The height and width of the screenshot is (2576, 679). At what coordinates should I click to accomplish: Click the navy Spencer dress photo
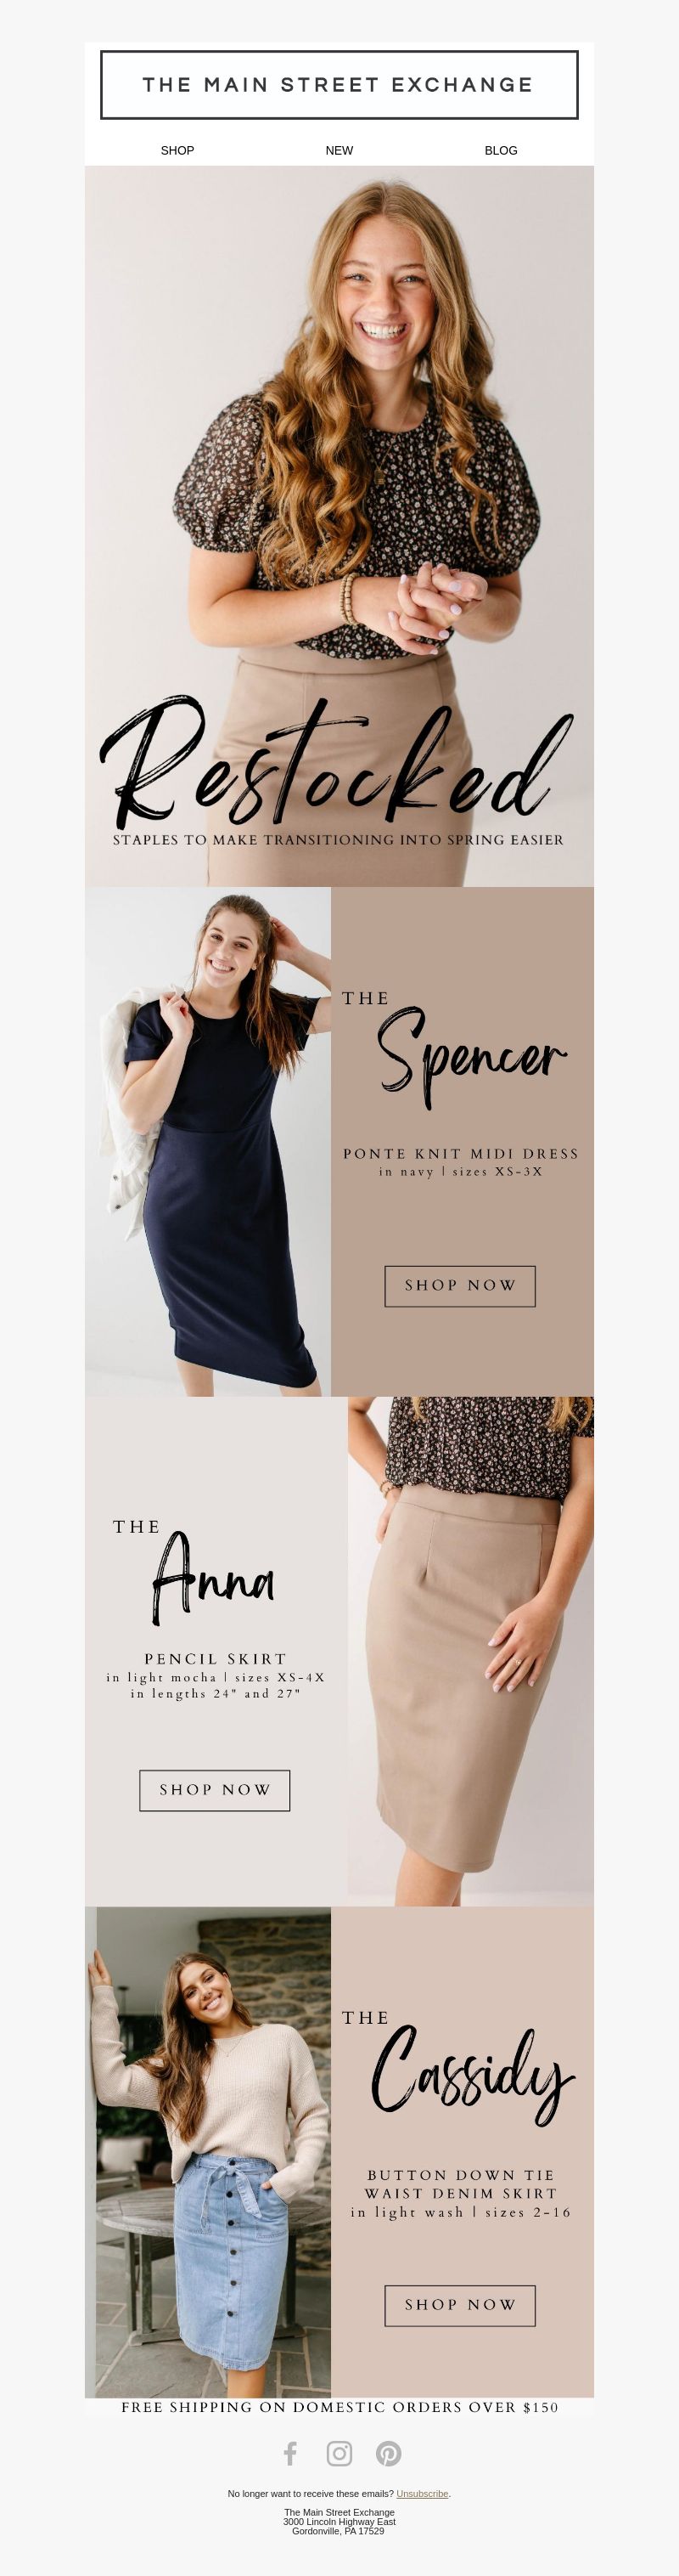click(x=208, y=1142)
